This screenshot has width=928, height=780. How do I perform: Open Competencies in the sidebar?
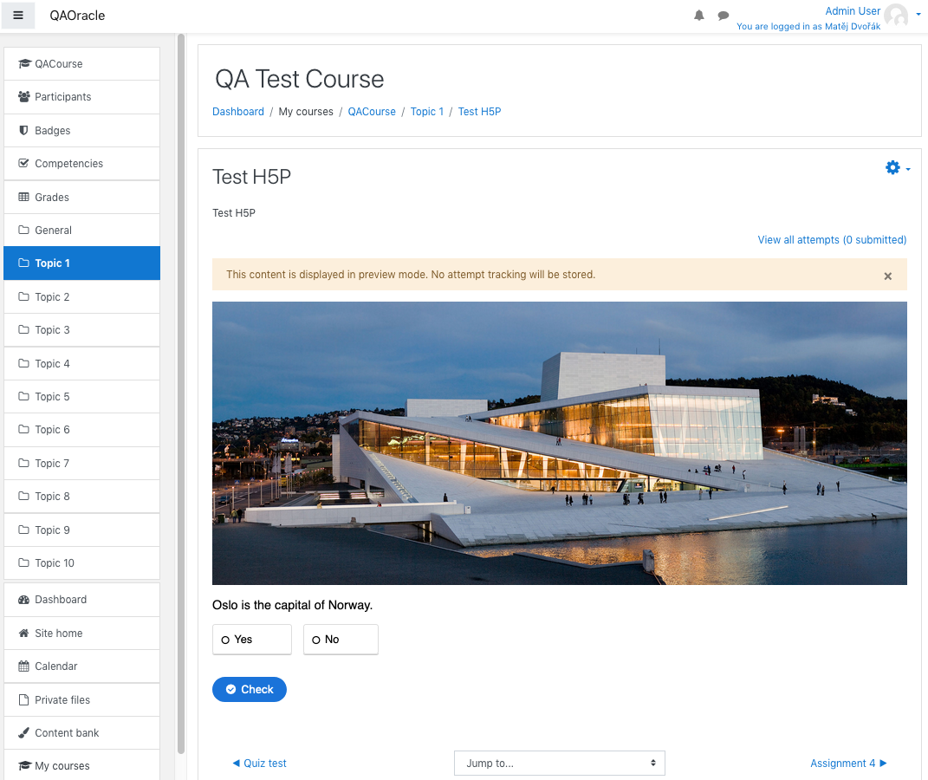click(81, 163)
